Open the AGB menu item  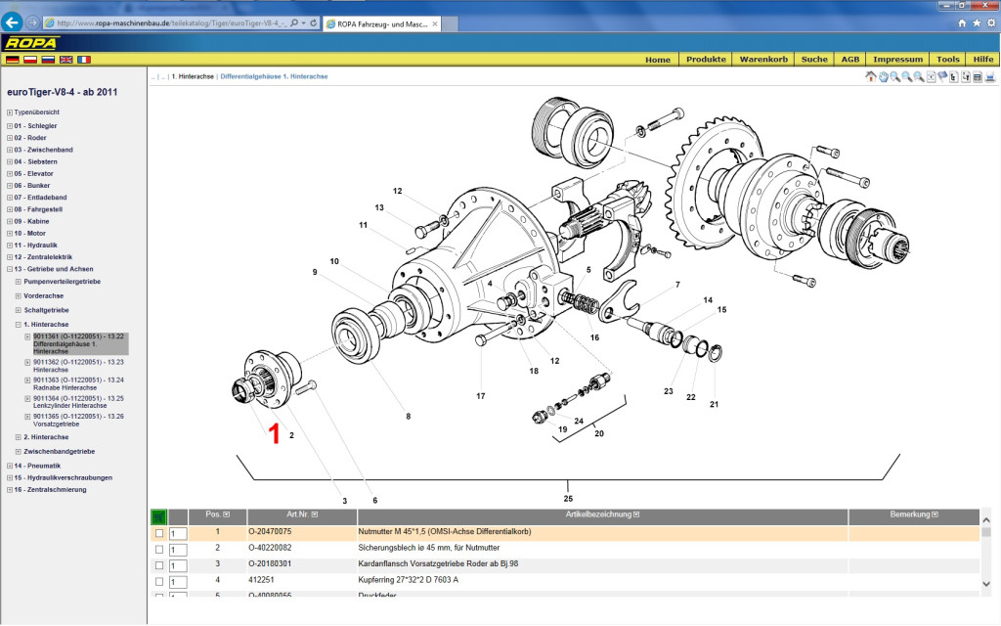(850, 60)
